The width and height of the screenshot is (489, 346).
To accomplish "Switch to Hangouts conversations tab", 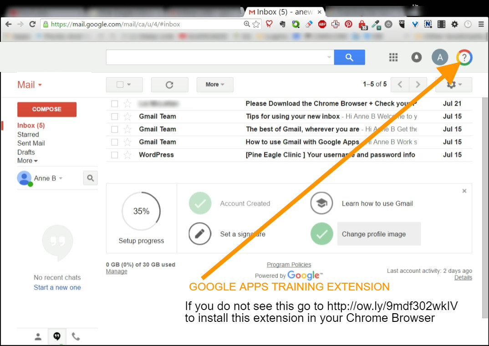I will [x=57, y=336].
